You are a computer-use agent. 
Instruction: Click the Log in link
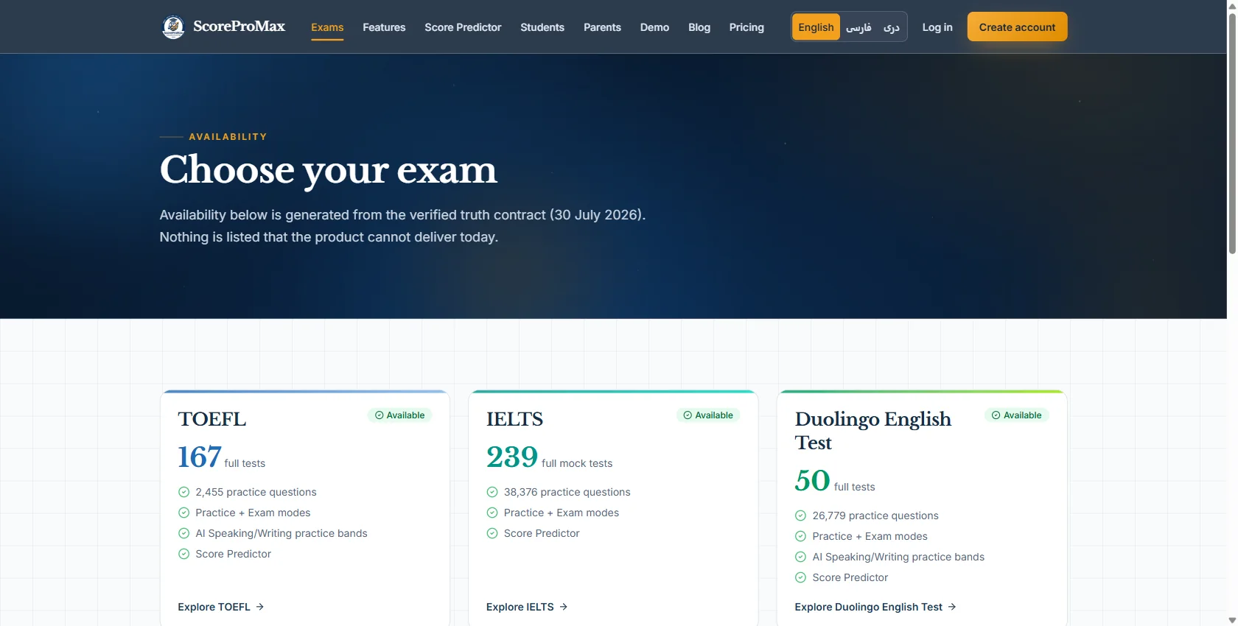[x=937, y=27]
